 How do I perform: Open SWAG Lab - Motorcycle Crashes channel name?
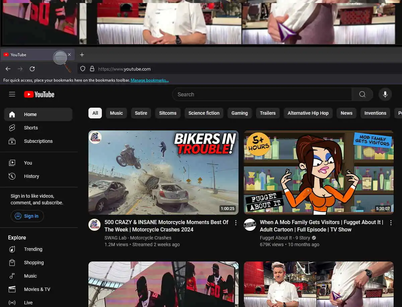point(138,238)
